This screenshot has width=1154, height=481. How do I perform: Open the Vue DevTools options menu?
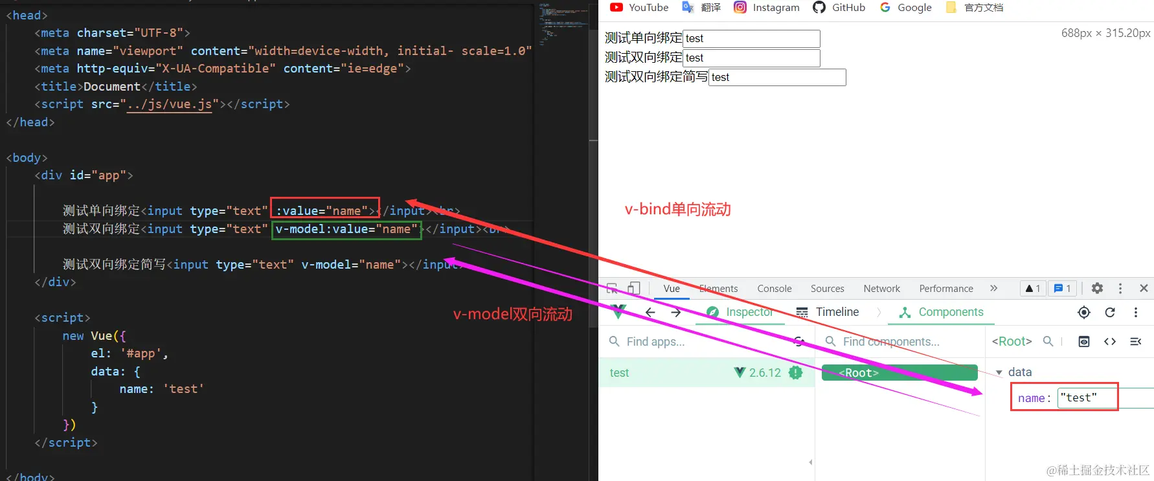(x=1136, y=313)
